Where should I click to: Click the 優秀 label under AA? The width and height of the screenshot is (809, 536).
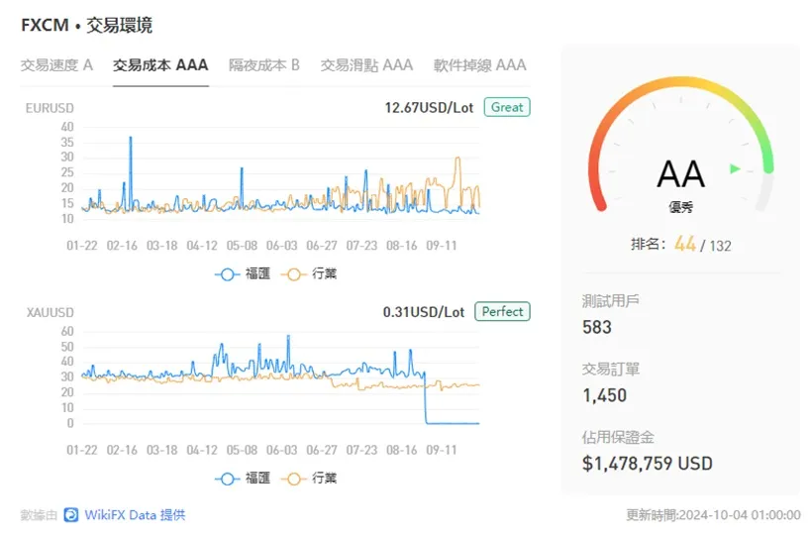tap(680, 208)
